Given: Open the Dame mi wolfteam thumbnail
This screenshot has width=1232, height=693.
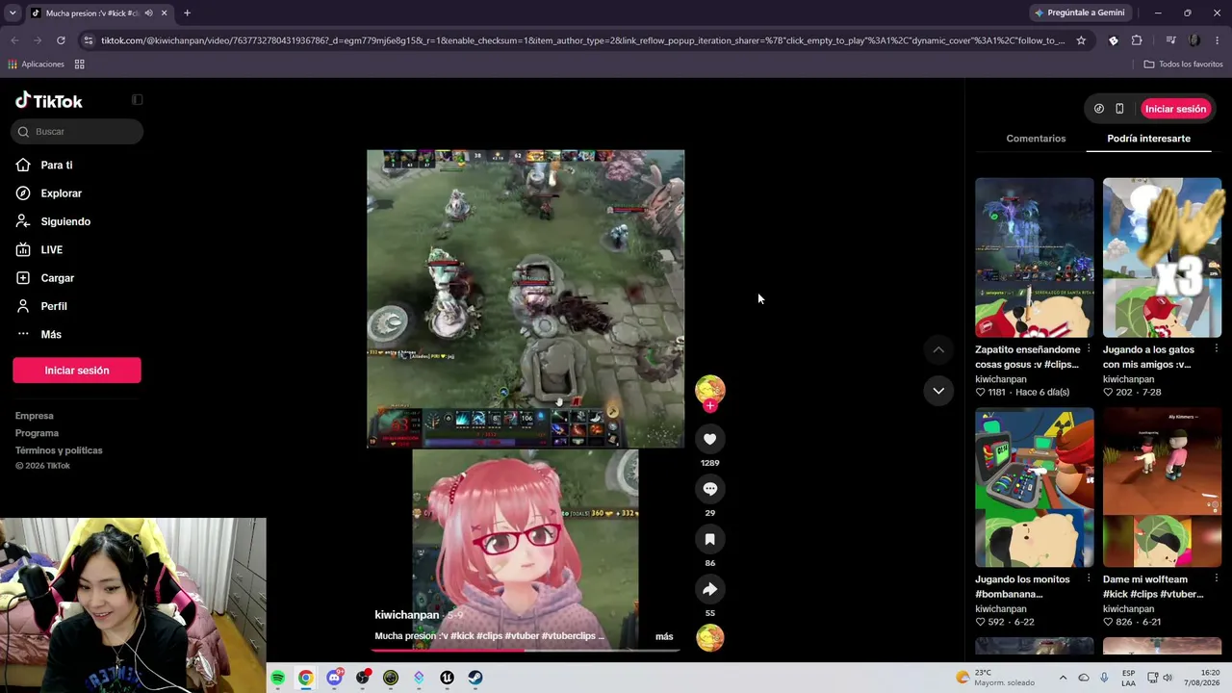Looking at the screenshot, I should [x=1162, y=488].
